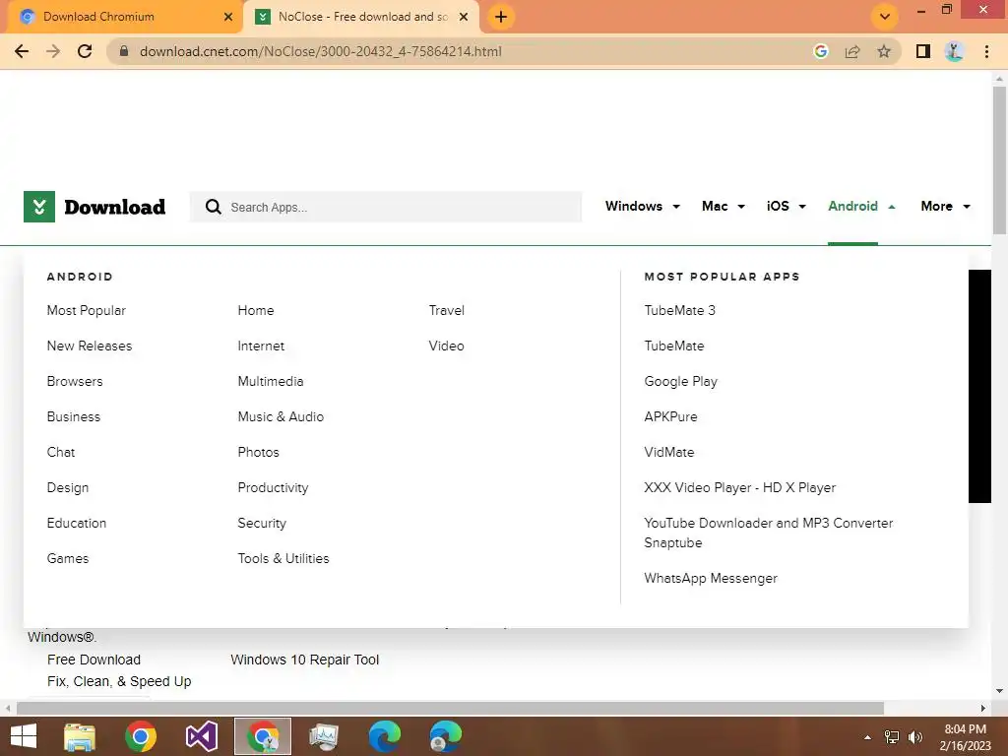The image size is (1008, 756).
Task: Click the vertical scrollbar thumb
Action: click(x=999, y=159)
